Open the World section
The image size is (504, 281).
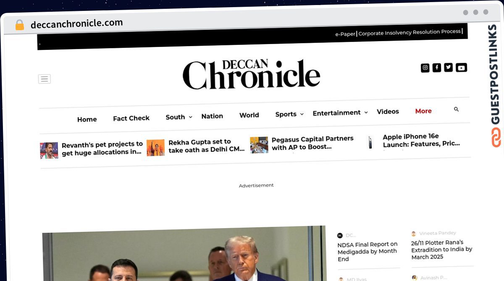click(x=249, y=115)
